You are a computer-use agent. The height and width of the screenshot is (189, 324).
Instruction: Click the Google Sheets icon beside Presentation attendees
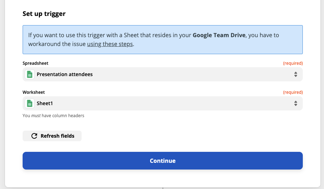coord(30,74)
